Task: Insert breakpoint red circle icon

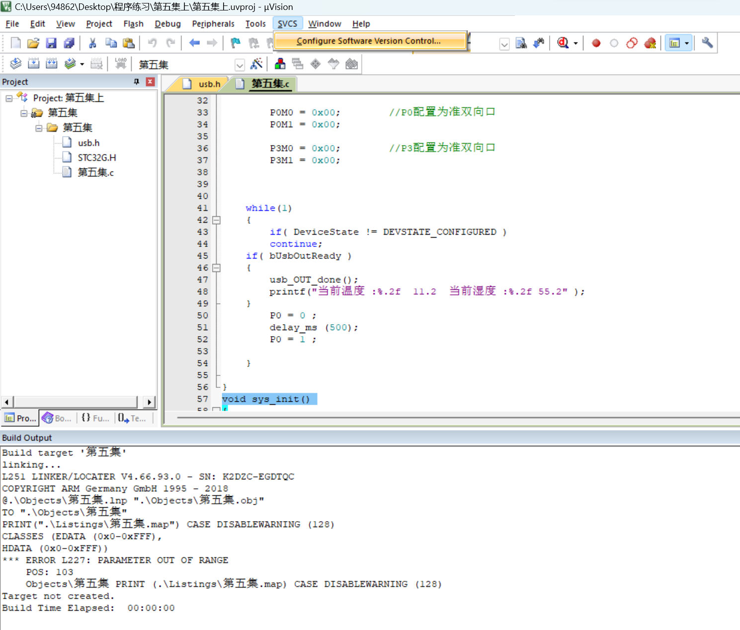Action: 596,43
